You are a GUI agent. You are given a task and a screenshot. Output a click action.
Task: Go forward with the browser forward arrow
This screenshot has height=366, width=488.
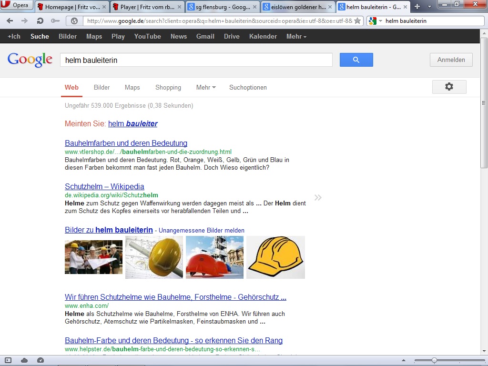point(24,21)
